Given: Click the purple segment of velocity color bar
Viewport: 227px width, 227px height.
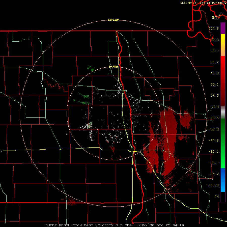Looking at the screenshot, I should [223, 28].
